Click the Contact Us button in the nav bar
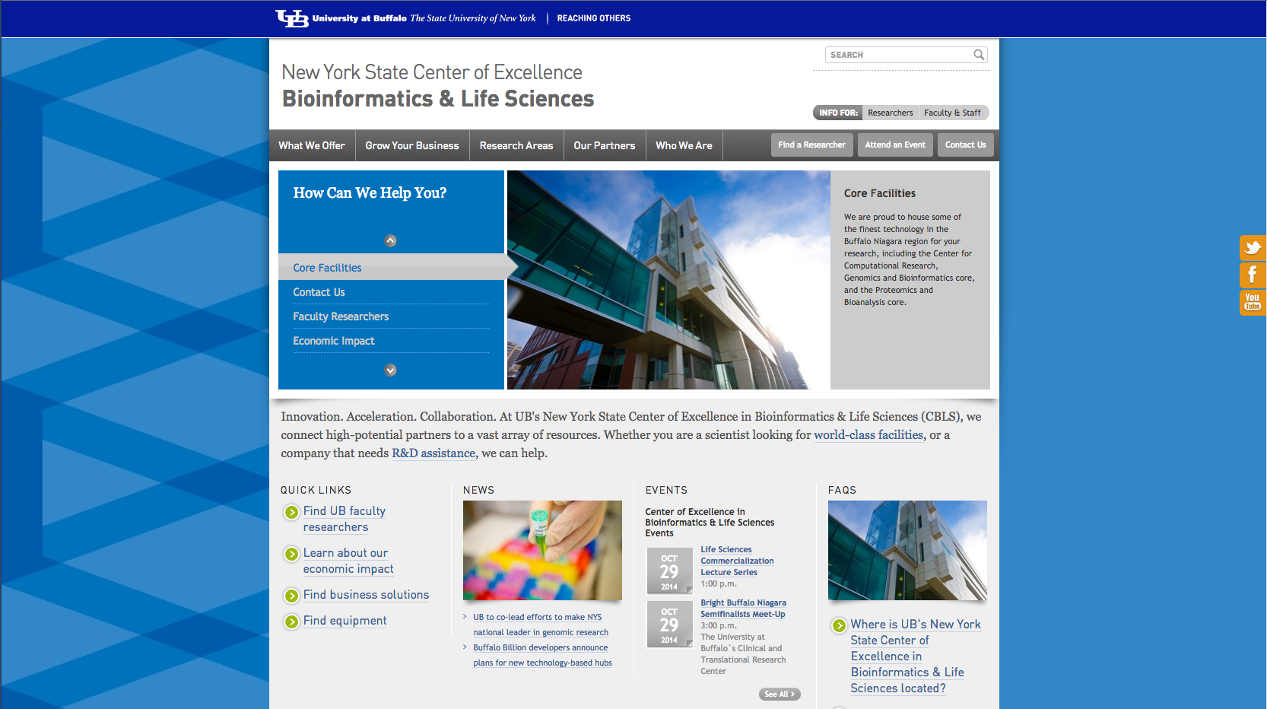1267x709 pixels. click(965, 145)
